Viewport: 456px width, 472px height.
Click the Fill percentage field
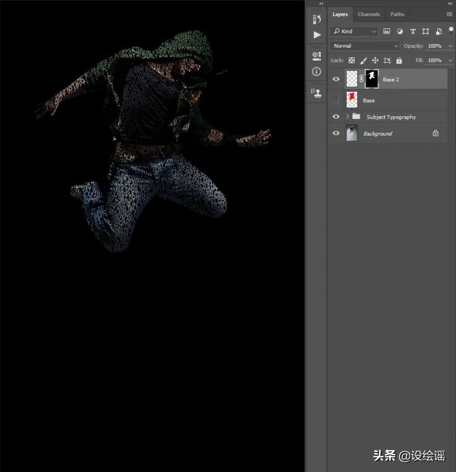pyautogui.click(x=435, y=61)
